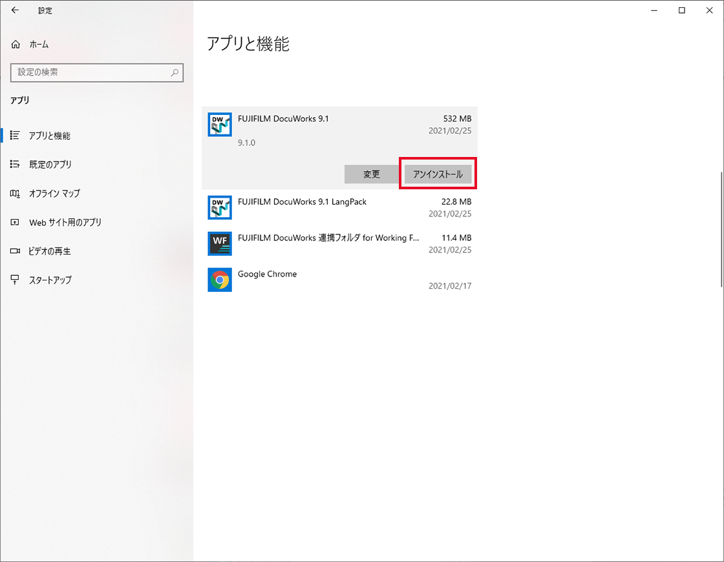Click the 変更 button
The width and height of the screenshot is (724, 562).
(371, 174)
